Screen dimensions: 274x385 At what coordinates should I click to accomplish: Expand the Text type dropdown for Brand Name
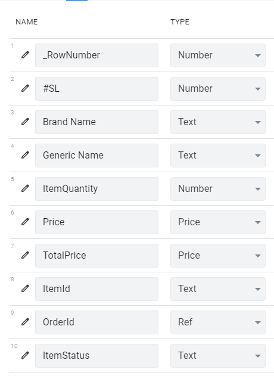point(218,122)
